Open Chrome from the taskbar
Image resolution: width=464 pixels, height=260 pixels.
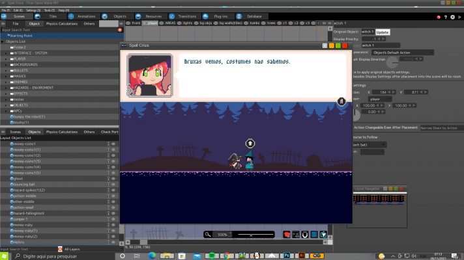pos(227,256)
